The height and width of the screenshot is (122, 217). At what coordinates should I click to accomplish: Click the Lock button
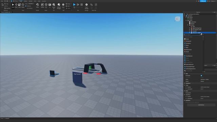(x=68, y=6)
